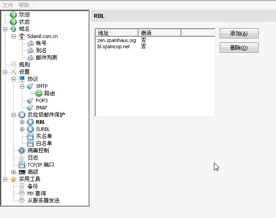This screenshot has width=276, height=218.
Task: Select the 状态 tree item label
Action: (x=24, y=22)
